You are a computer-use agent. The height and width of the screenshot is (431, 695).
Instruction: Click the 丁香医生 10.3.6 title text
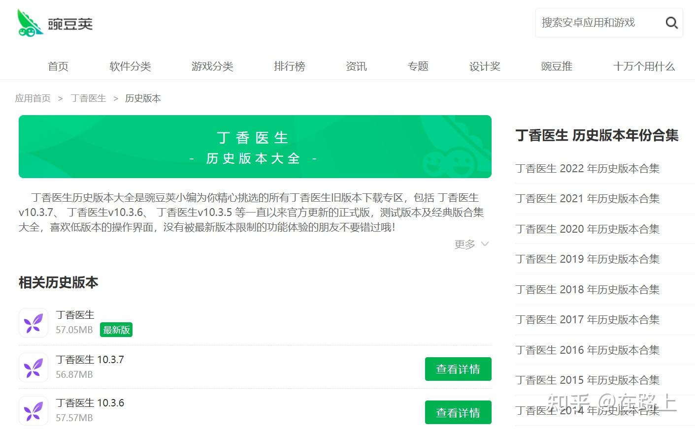coord(90,403)
